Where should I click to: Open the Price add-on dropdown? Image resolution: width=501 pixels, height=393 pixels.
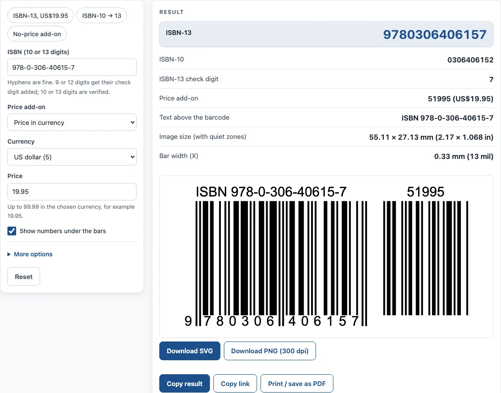pyautogui.click(x=72, y=122)
